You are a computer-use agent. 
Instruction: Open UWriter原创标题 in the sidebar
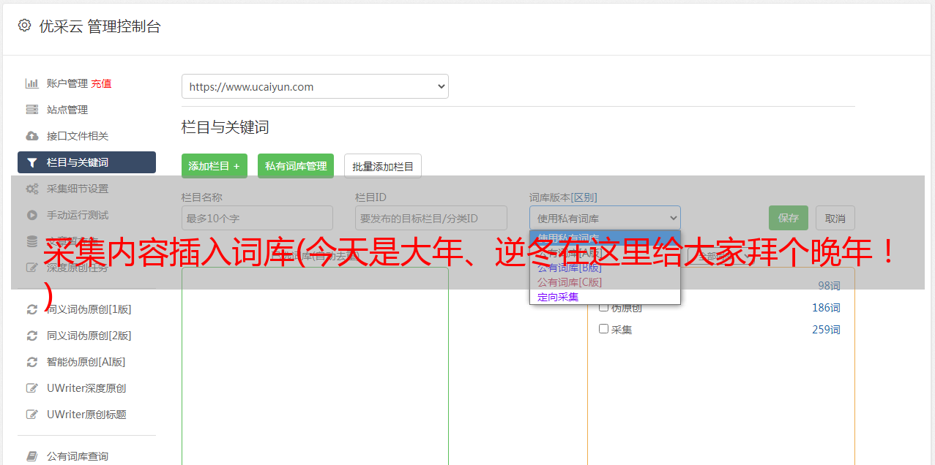tap(86, 415)
